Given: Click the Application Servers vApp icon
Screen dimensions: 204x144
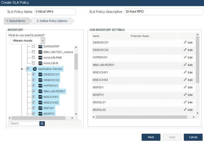Looking at the screenshot, I should click(35, 69).
